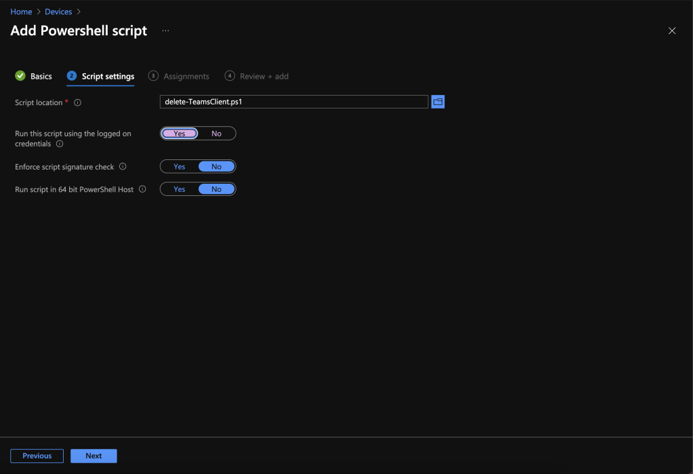Click info icon for 64 bit PowerShell Host

coord(142,190)
